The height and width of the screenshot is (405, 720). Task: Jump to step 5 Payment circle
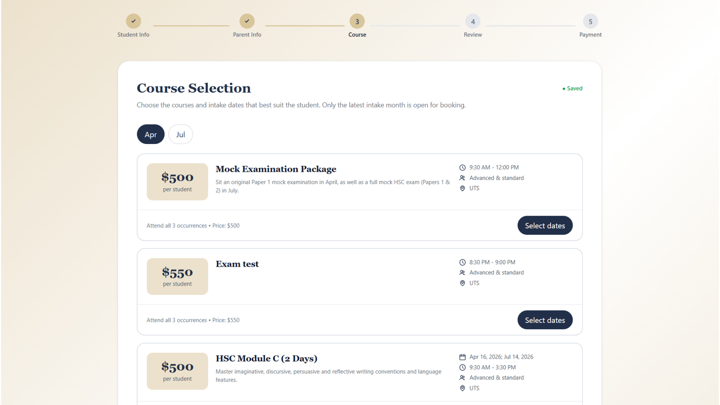tap(590, 21)
